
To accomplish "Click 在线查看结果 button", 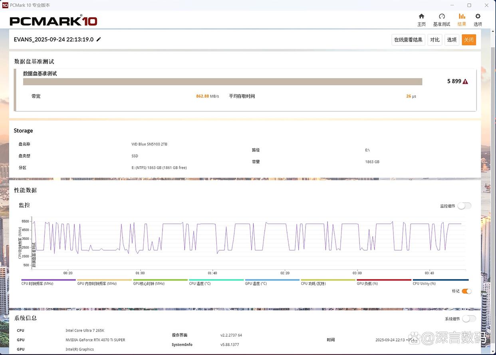I will tap(408, 40).
